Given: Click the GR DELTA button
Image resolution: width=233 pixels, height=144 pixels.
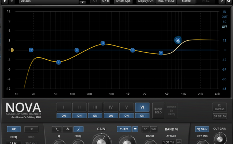Looking at the screenshot, I should pyautogui.click(x=220, y=116).
